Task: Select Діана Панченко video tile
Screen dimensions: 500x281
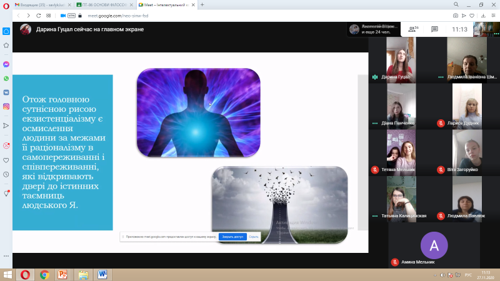Action: point(401,106)
